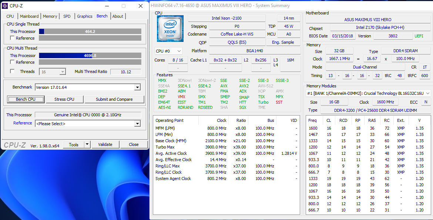433x220 pixels.
Task: Open the Tools button dropdown arrow
Action: [x=87, y=144]
